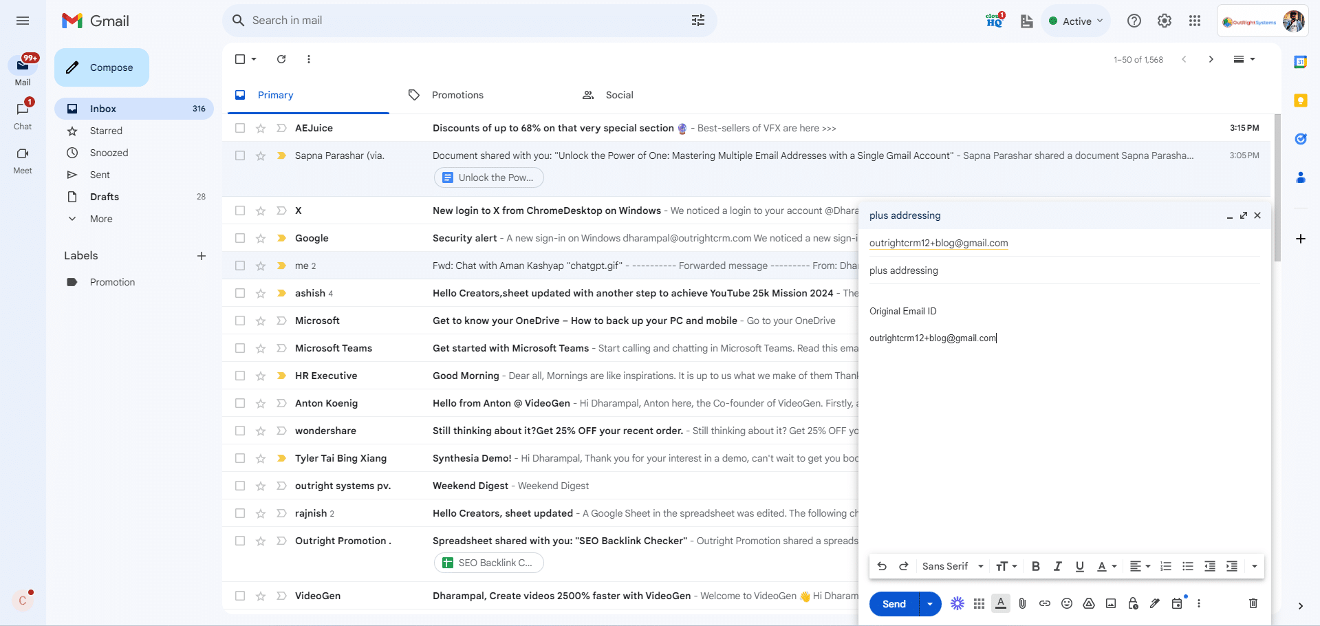Select the AEJuice email checkbox
1320x626 pixels.
coord(240,128)
